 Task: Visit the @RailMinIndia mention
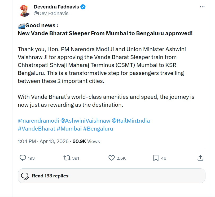pos(131,121)
